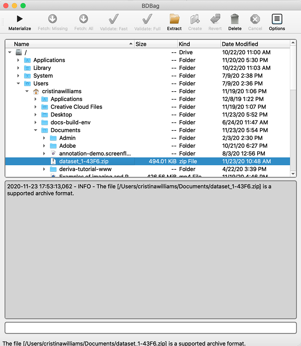Collapse the cristinawilliams home folder
Viewport: 301px width, 346px height.
pos(27,91)
